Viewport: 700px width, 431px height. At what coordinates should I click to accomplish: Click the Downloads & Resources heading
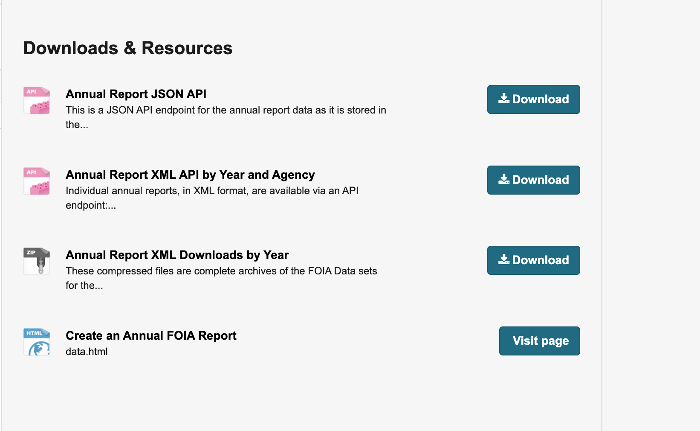128,48
